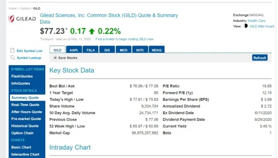
Task: Open Interactive Chart in the sidebar
Action: (x=25, y=154)
